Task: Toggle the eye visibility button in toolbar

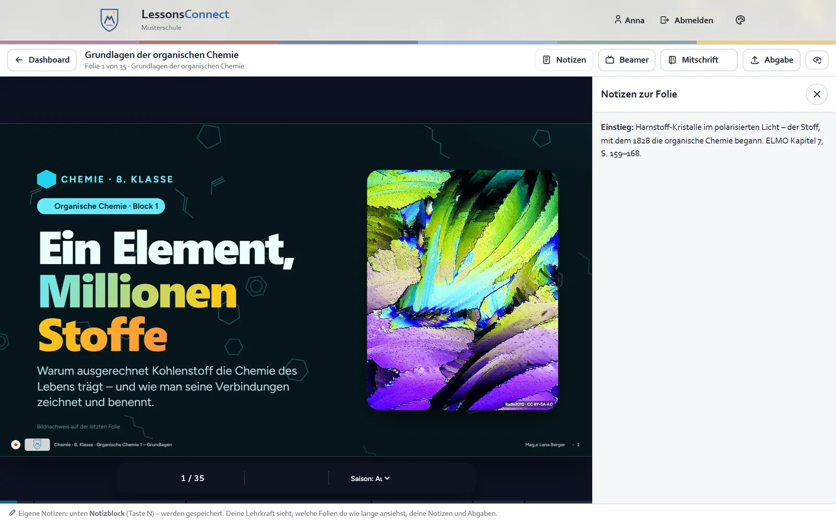Action: tap(817, 60)
